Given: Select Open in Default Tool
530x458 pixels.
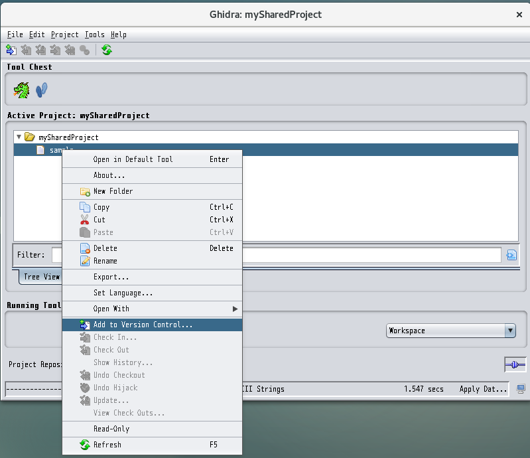Looking at the screenshot, I should pos(152,159).
